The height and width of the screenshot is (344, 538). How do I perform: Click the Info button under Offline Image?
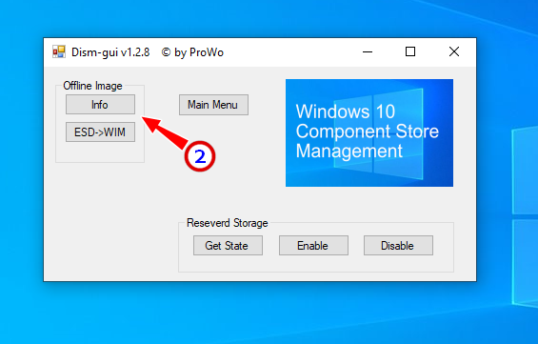(x=100, y=105)
